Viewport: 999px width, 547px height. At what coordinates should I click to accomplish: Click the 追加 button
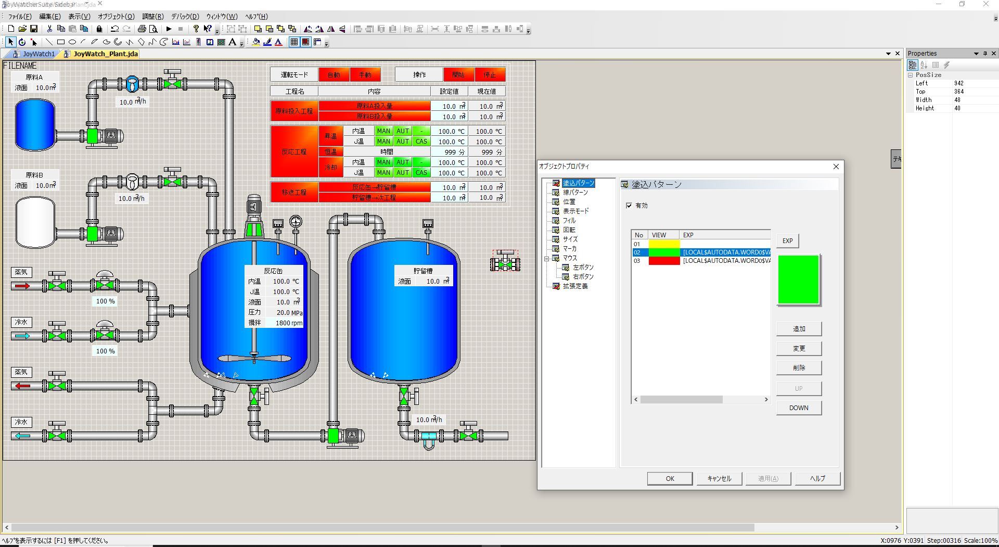799,329
